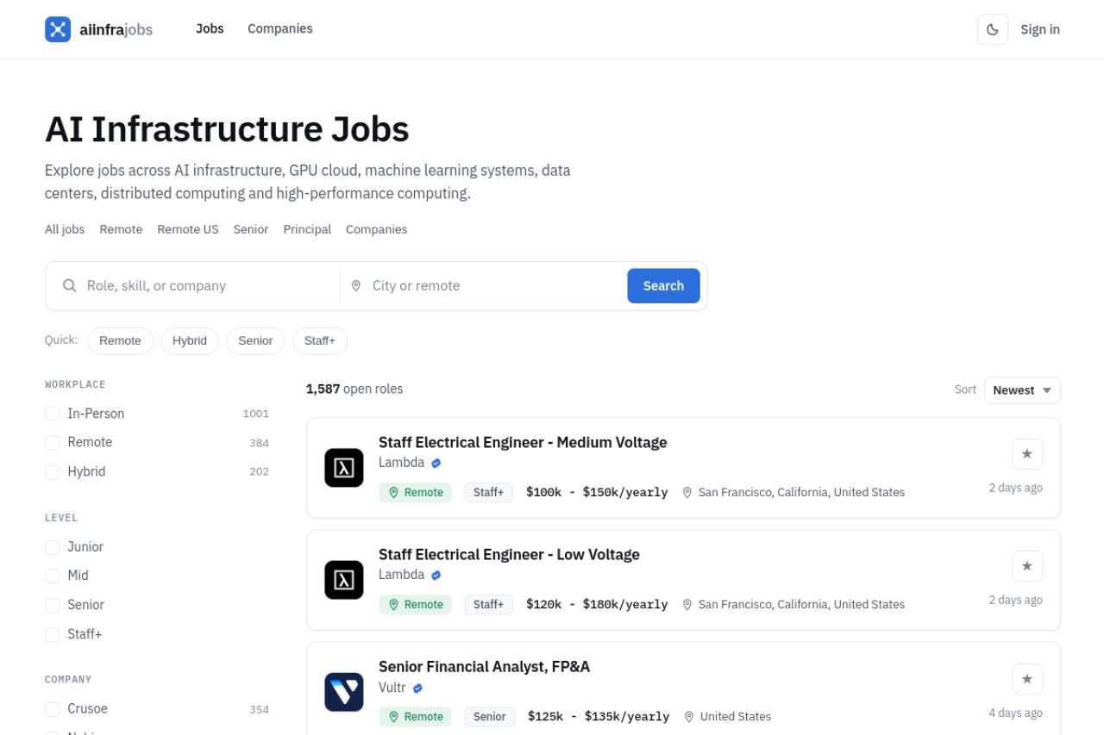
Task: Check the Remote workplace checkbox
Action: pos(53,442)
